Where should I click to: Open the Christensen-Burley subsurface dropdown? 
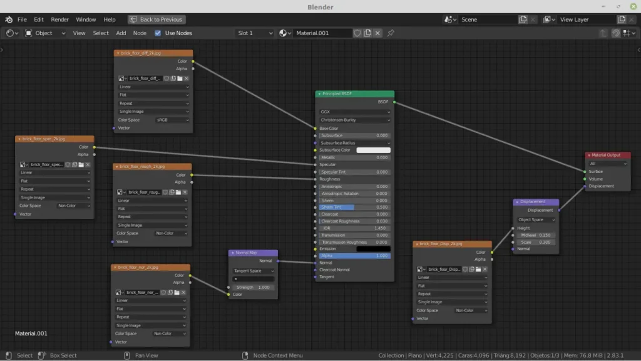pos(354,120)
